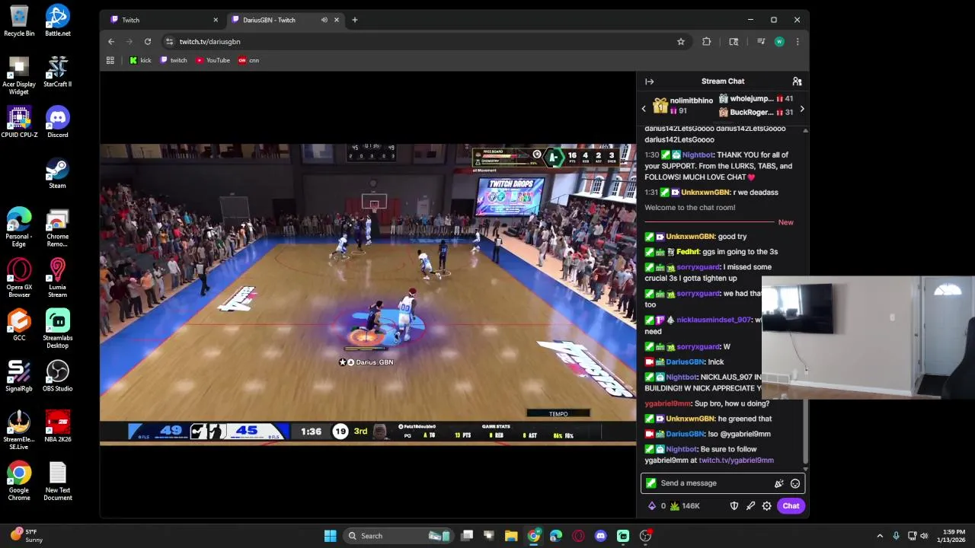Jump to New messages marker
975x548 pixels.
[785, 222]
